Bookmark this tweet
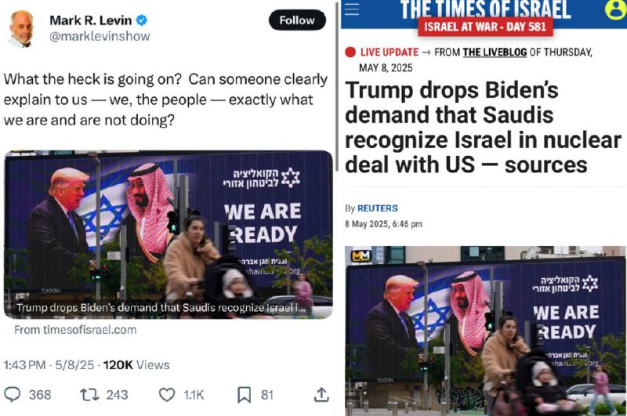 [244, 394]
